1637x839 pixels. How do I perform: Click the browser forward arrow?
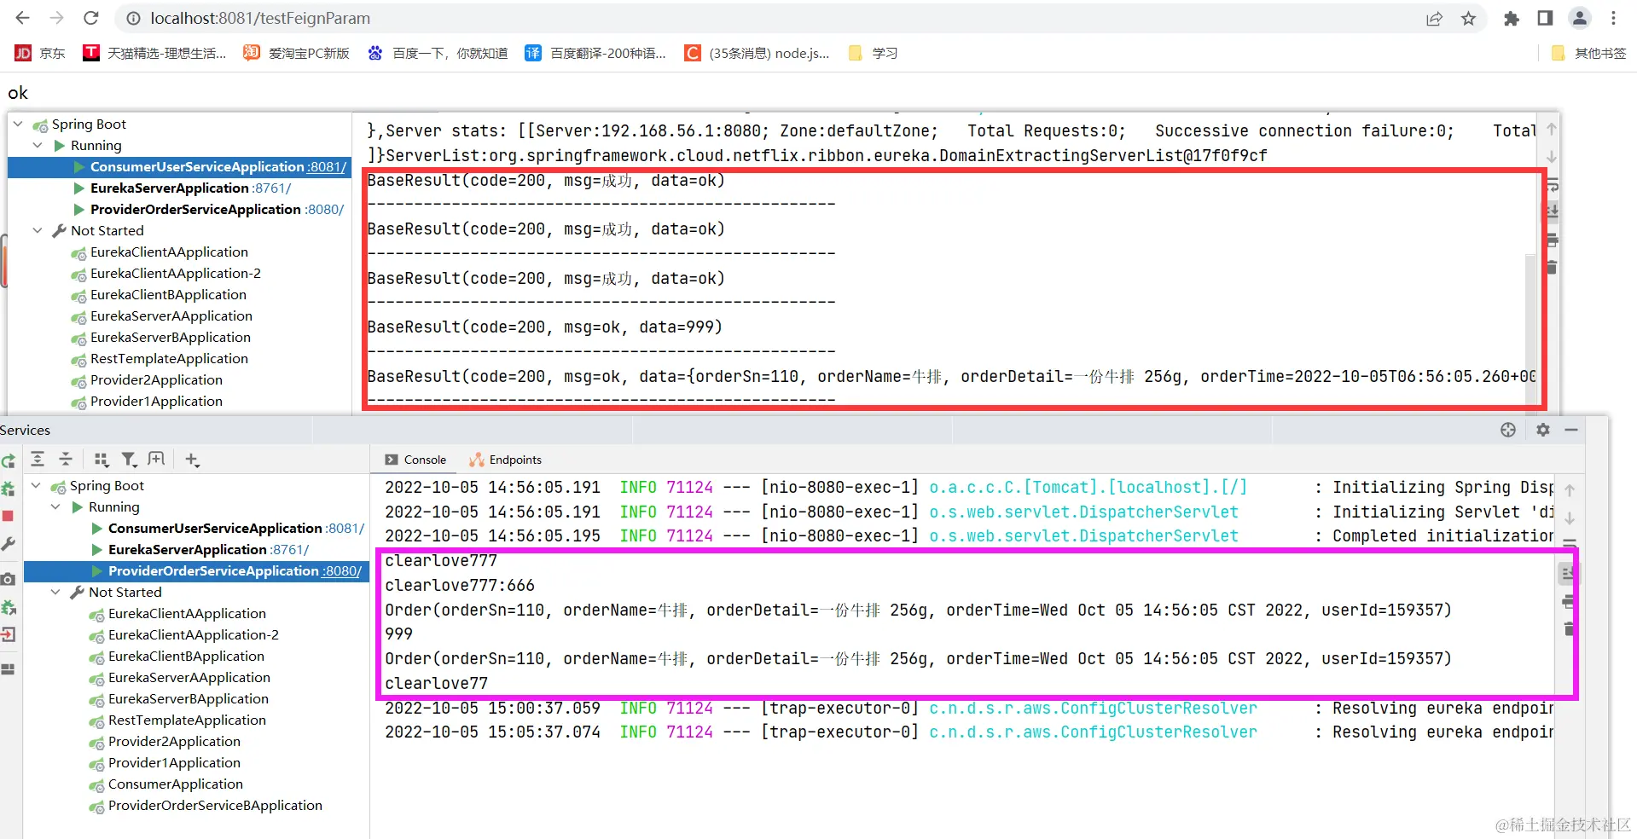pos(57,18)
